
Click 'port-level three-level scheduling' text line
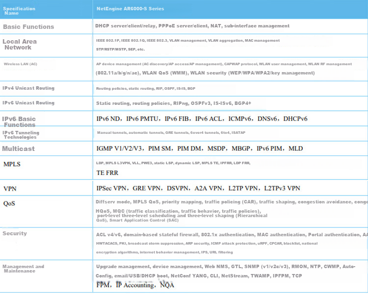pyautogui.click(x=182, y=216)
